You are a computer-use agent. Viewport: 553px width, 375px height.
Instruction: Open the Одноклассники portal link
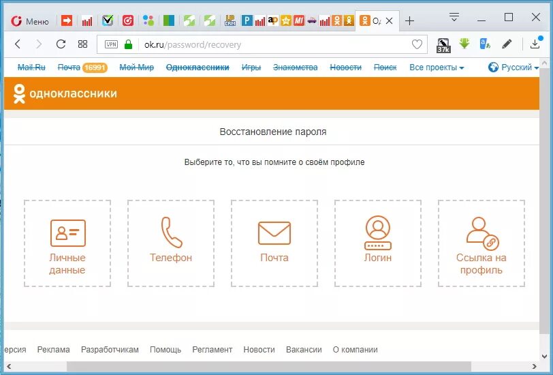coord(197,67)
